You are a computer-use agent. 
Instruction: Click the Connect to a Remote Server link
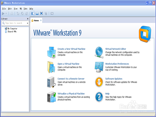(x=71, y=79)
